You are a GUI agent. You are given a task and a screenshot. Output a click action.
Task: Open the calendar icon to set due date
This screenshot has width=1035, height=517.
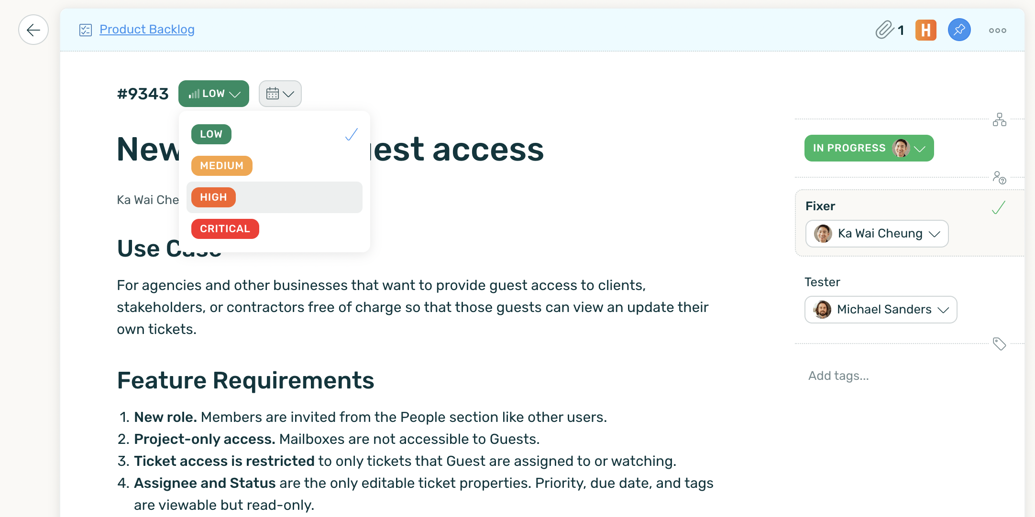pos(280,93)
